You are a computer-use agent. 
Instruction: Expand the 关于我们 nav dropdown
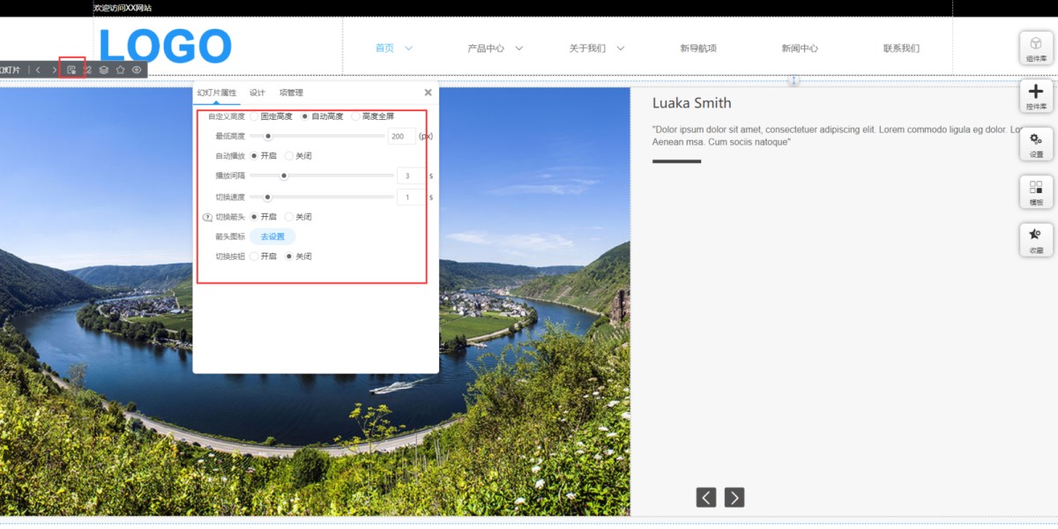click(x=621, y=48)
